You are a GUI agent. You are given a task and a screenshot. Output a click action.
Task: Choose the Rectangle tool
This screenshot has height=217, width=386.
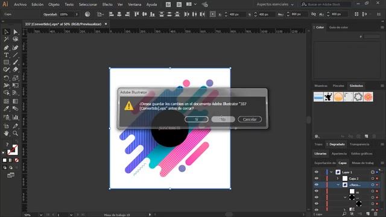(6, 62)
